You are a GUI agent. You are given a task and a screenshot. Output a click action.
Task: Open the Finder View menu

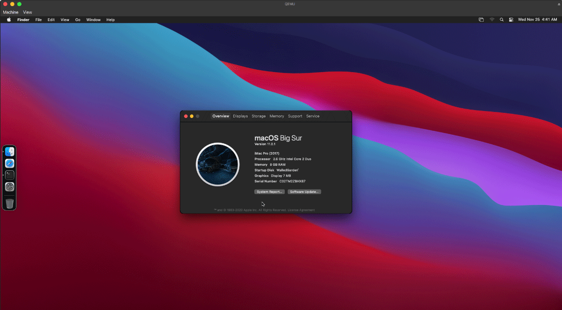tap(65, 20)
